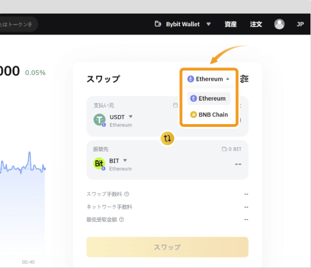The image size is (311, 268).
Task: Click the BIT token logo
Action: (x=99, y=163)
